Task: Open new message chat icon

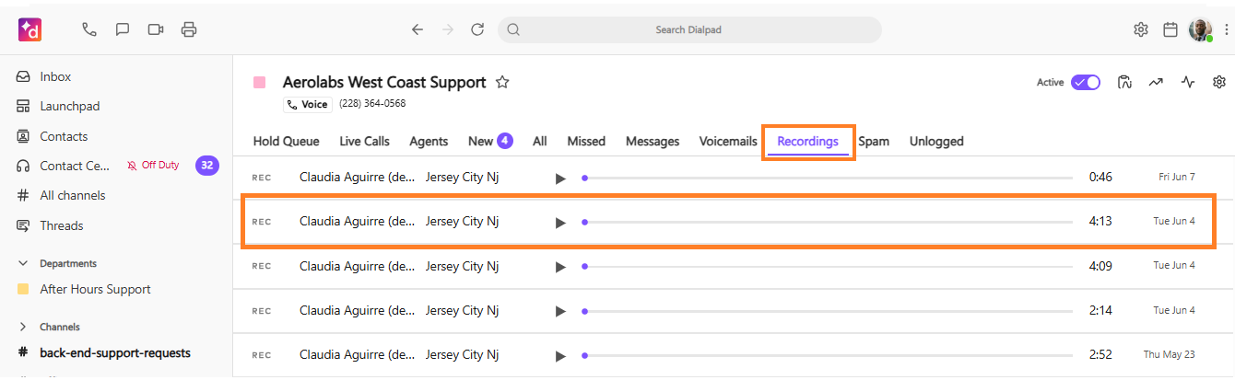Action: [x=122, y=29]
